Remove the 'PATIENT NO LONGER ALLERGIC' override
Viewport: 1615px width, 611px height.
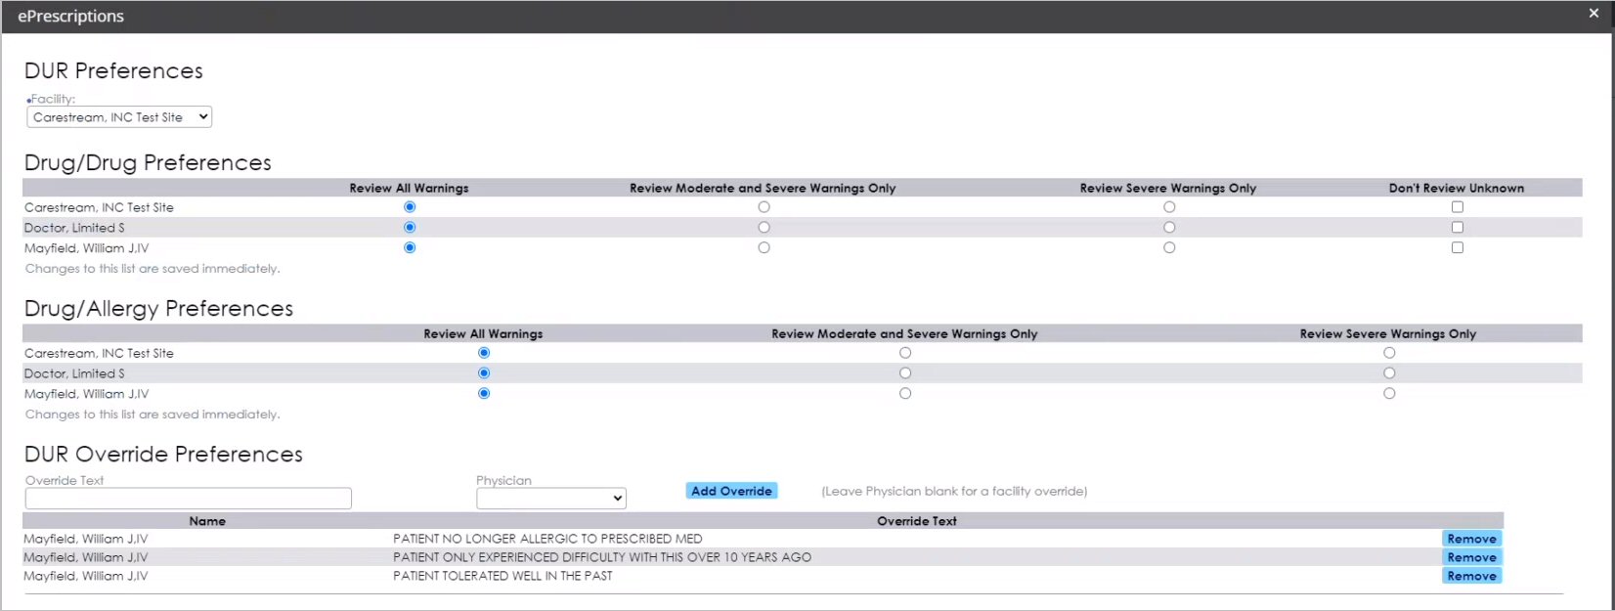click(1471, 539)
